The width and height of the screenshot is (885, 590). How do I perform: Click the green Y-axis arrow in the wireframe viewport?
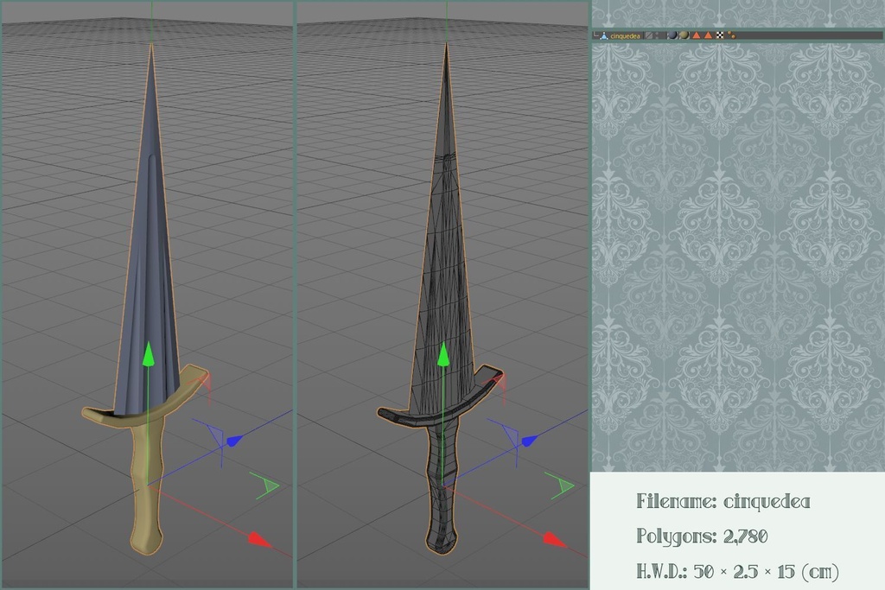[x=443, y=354]
